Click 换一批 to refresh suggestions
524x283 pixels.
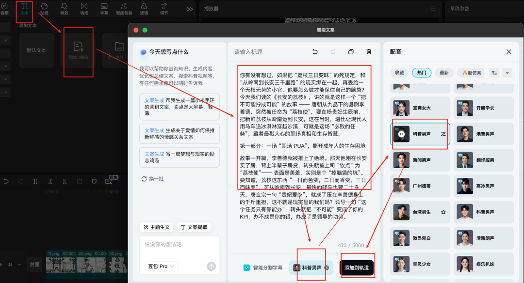pos(152,179)
